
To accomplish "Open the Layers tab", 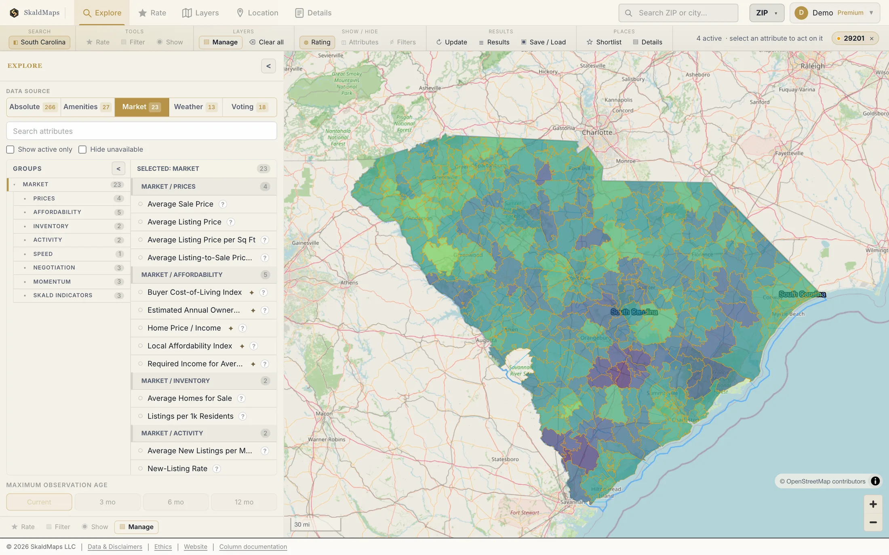I will (200, 13).
